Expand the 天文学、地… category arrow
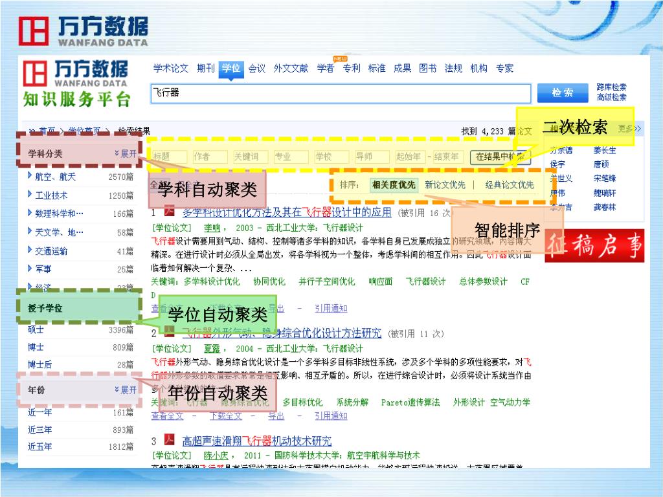This screenshot has width=663, height=497. (x=30, y=231)
